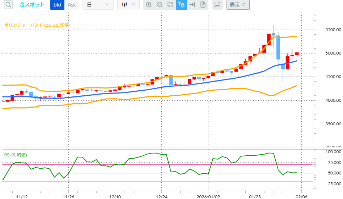Jump to latest bar arrow icon
343x199 pixels.
tap(192, 5)
